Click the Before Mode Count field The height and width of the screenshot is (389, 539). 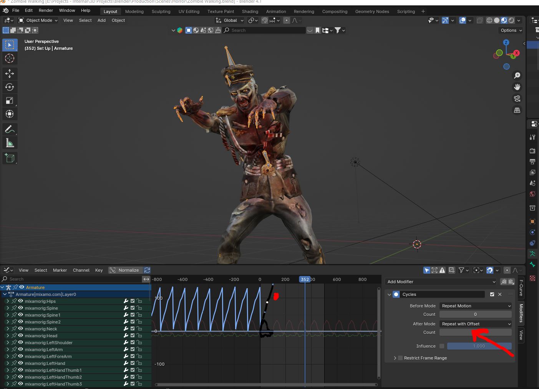(476, 314)
